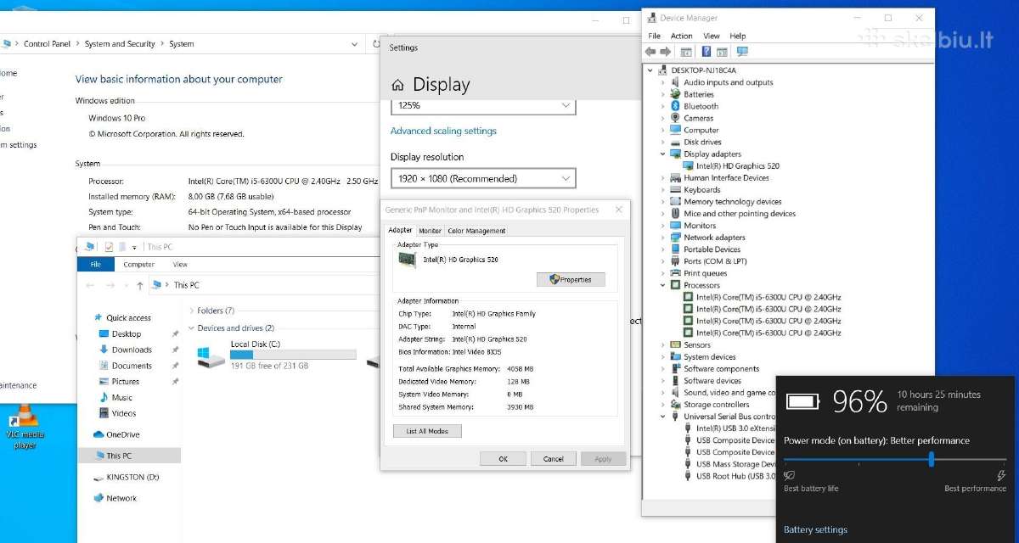Switch to the Monitor tab in adapter properties
The height and width of the screenshot is (543, 1019).
pos(431,231)
